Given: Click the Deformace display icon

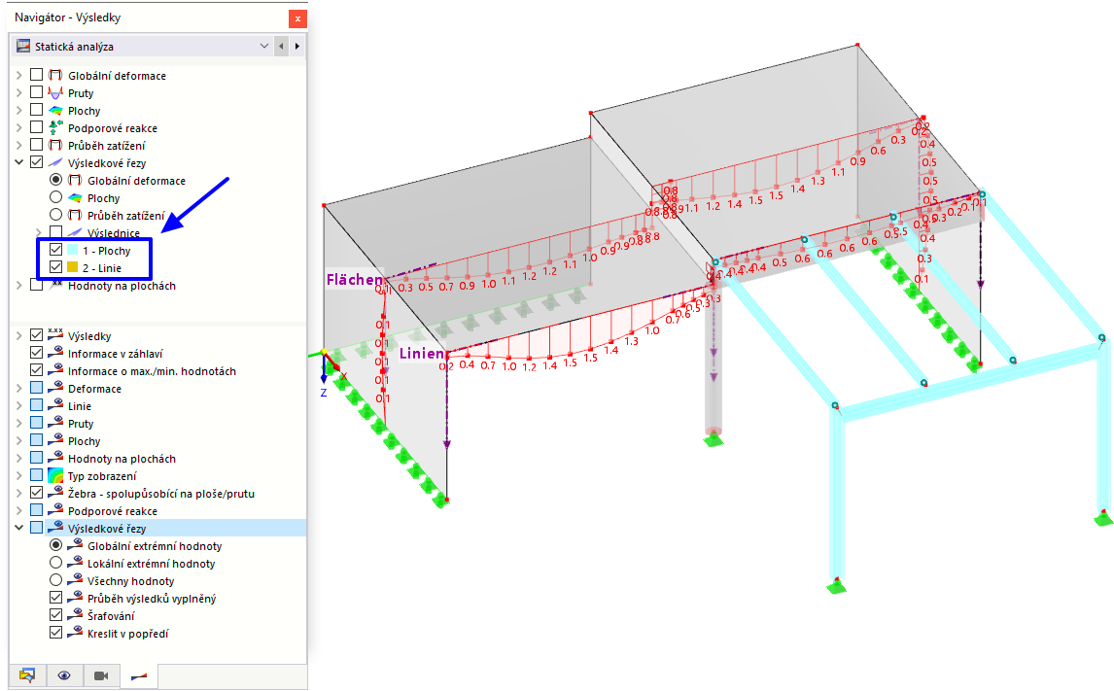Looking at the screenshot, I should (x=55, y=388).
